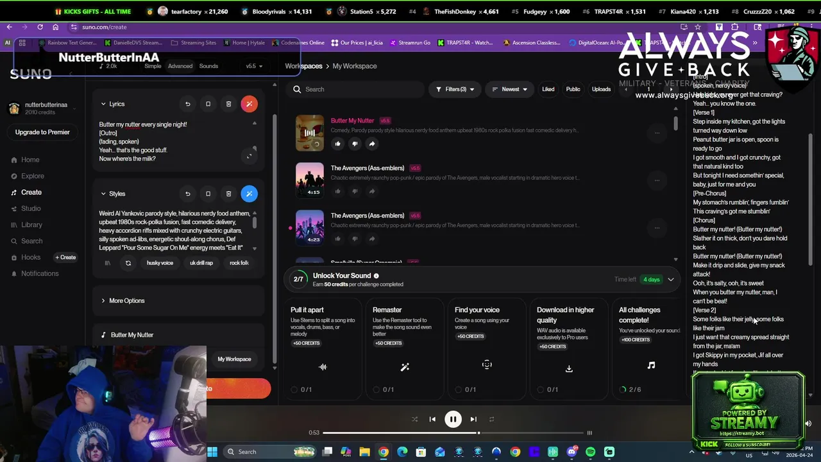Like the Butter My Nutter song
Viewport: 821px width, 462px height.
pos(338,144)
